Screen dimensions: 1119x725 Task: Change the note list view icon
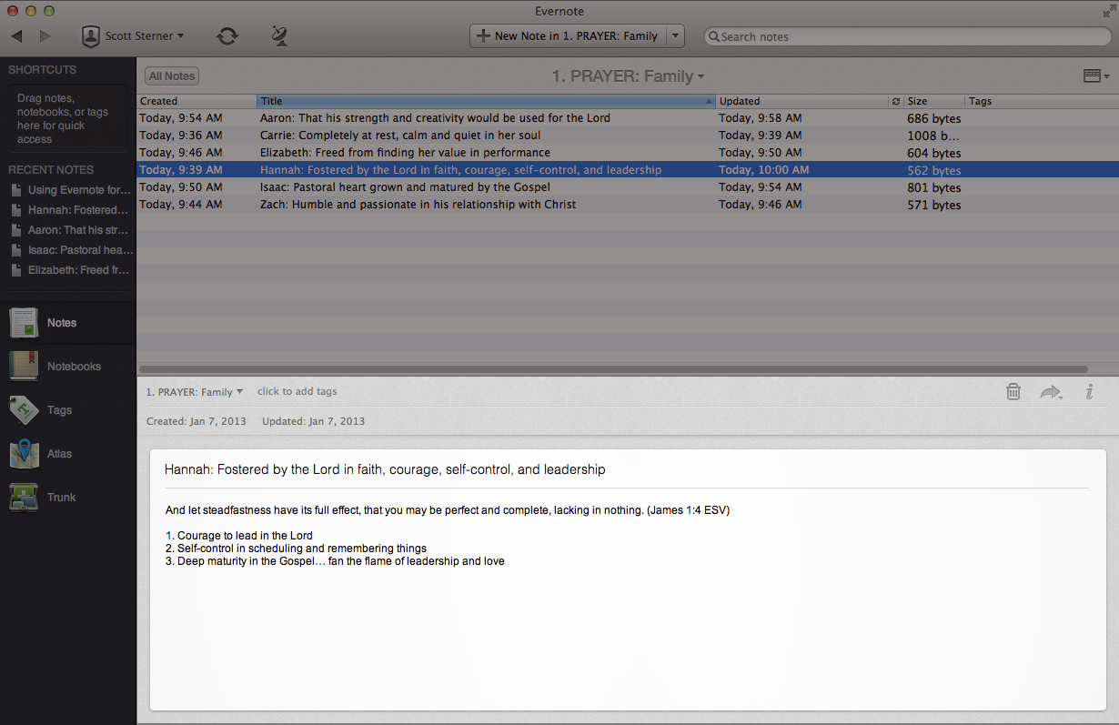click(x=1096, y=76)
